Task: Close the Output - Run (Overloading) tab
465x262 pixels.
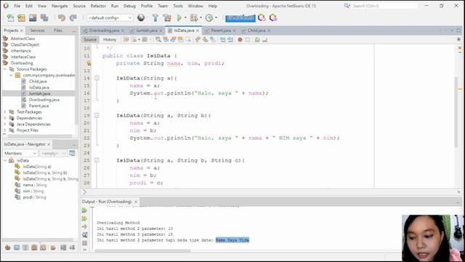Action: pos(136,202)
